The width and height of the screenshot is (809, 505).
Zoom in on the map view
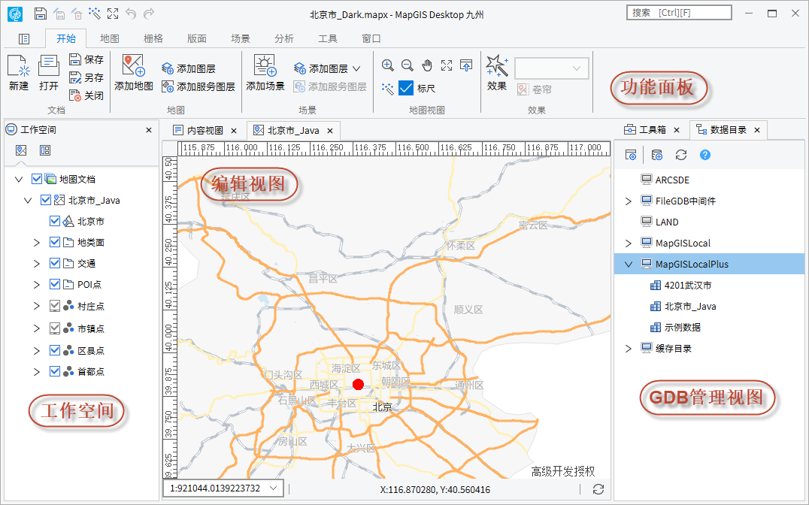coord(387,65)
